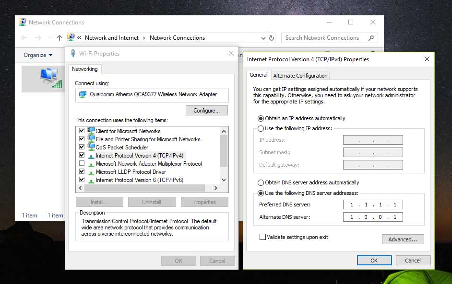Screen dimensions: 452x284
Task: Switch to the Alternate Configuration tab
Action: click(x=300, y=76)
